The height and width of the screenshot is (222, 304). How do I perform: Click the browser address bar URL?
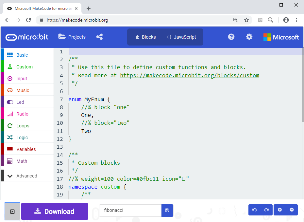77,20
